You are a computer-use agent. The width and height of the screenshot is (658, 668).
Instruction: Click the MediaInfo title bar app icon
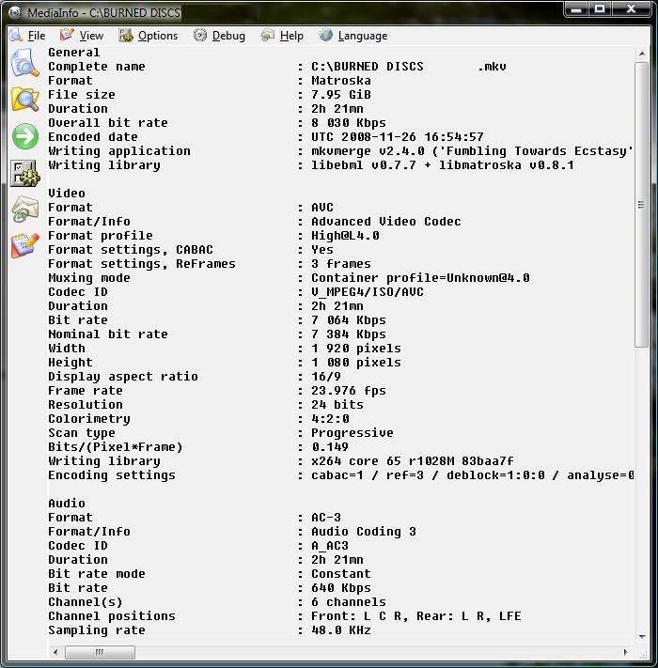pos(15,12)
